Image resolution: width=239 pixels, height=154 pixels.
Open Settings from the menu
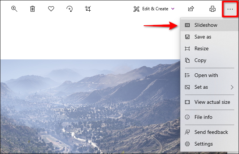[x=203, y=144]
